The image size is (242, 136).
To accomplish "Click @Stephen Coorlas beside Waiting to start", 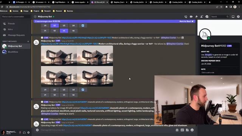I will (50, 114).
